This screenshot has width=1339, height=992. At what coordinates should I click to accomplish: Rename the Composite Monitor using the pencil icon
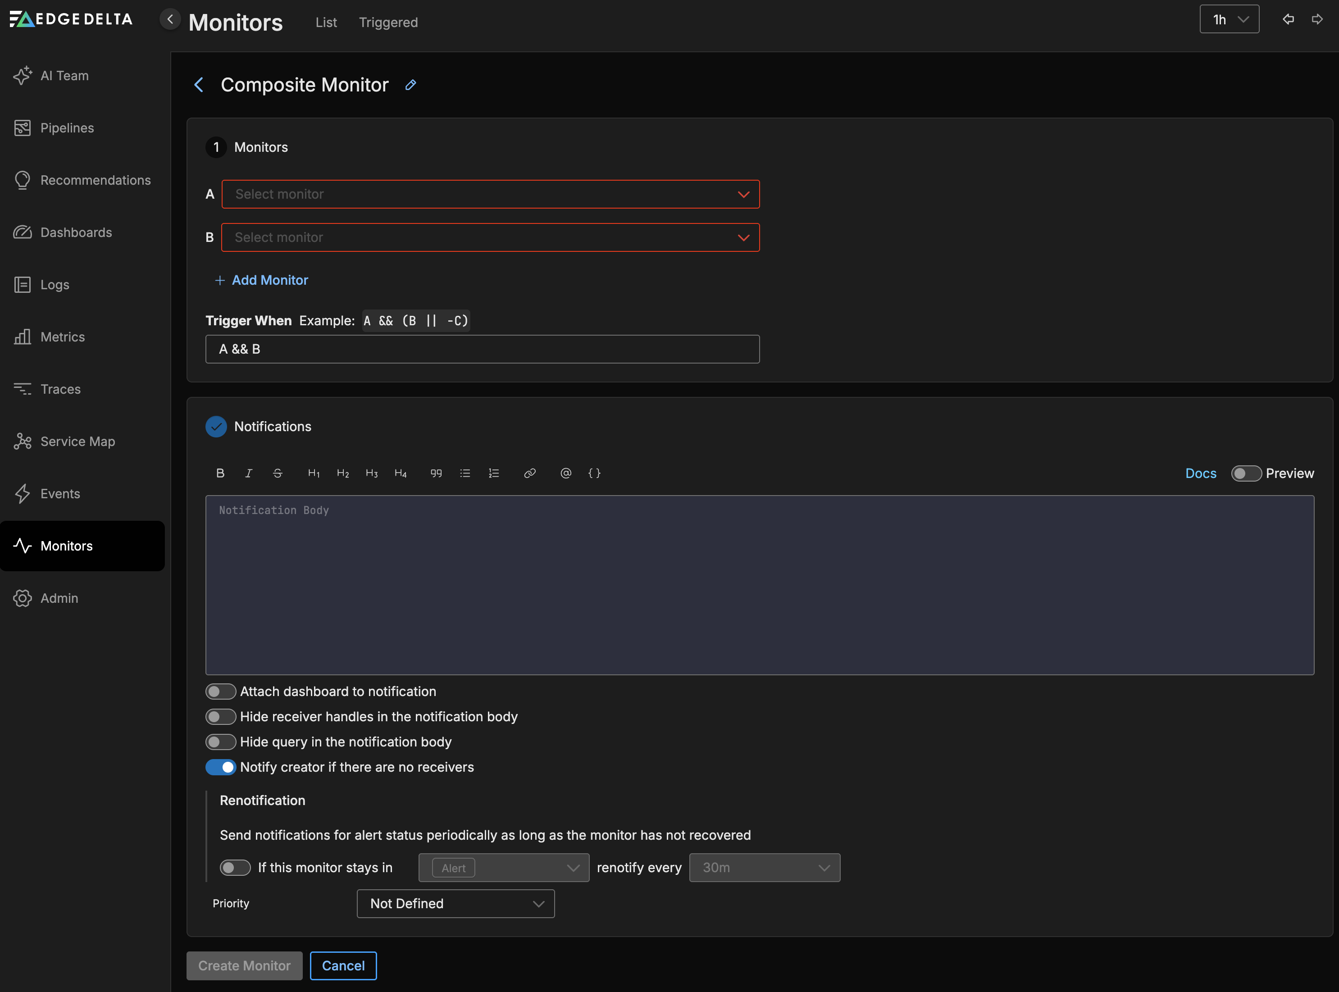[411, 85]
